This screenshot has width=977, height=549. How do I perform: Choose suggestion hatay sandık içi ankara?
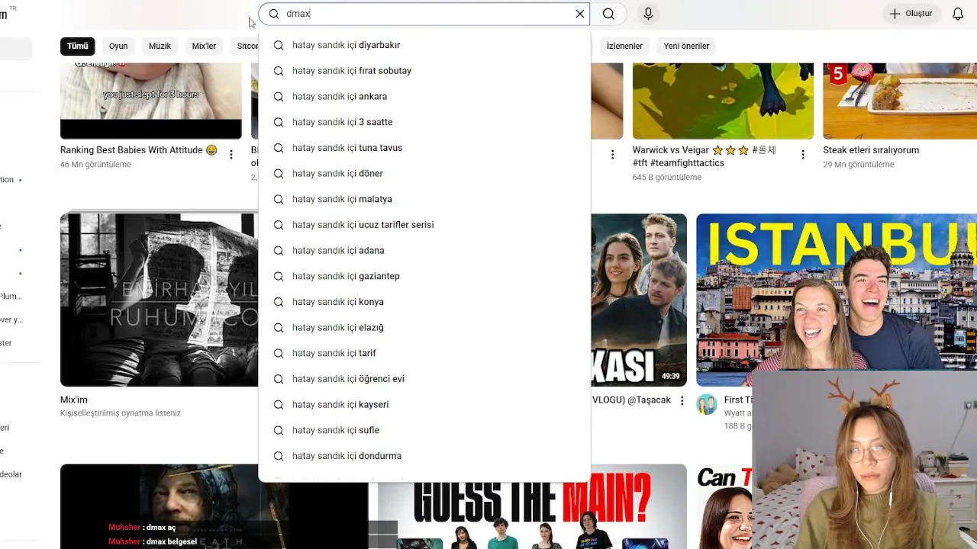click(424, 96)
